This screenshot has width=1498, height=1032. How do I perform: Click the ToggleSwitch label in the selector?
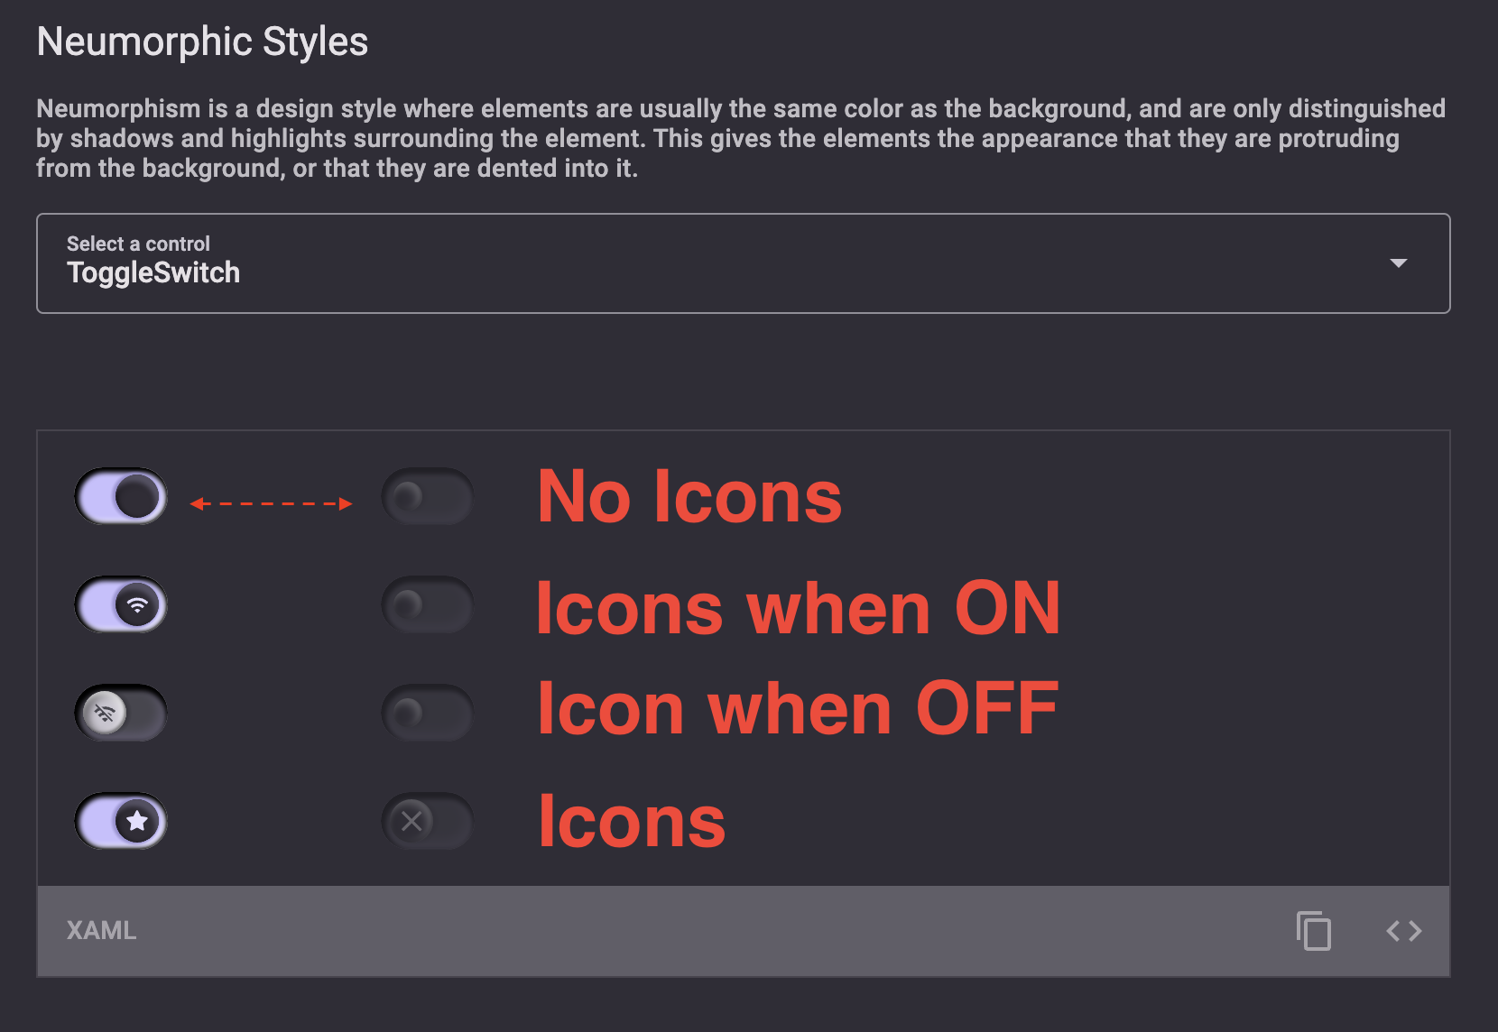click(153, 272)
